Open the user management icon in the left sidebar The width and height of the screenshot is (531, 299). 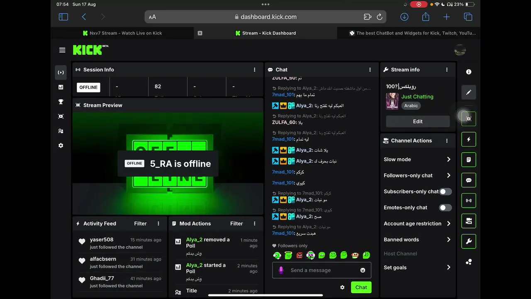[61, 131]
